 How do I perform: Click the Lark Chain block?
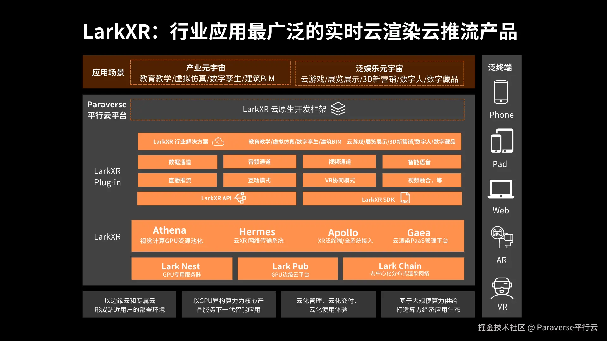tap(403, 269)
